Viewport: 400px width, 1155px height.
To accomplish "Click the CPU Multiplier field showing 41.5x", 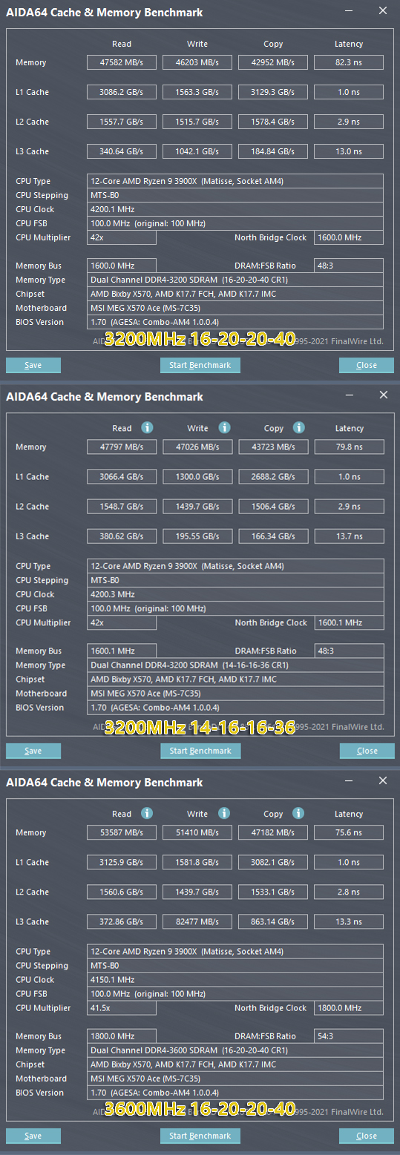I will [122, 1007].
